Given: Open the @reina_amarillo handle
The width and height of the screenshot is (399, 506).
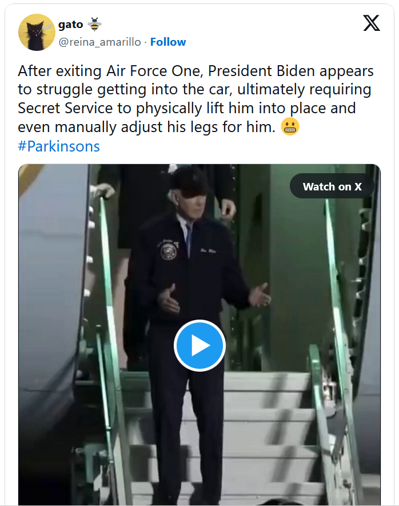Looking at the screenshot, I should (99, 42).
